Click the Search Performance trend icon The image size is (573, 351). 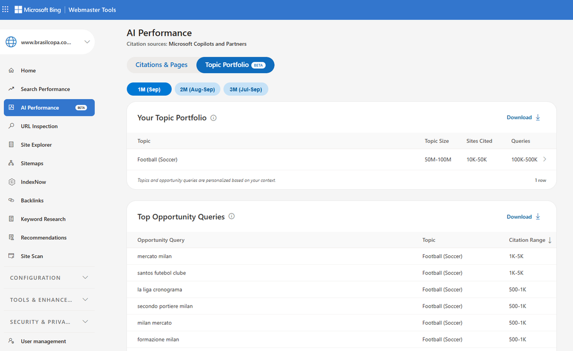click(11, 89)
